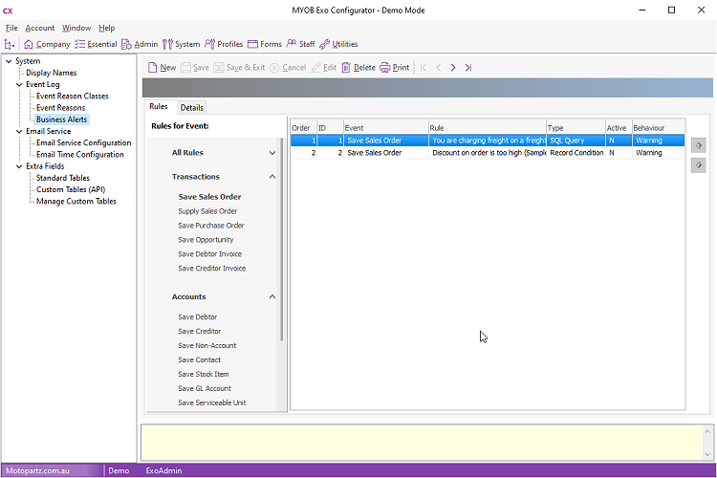
Task: Select Event Reason Classes tree item
Action: click(x=73, y=96)
